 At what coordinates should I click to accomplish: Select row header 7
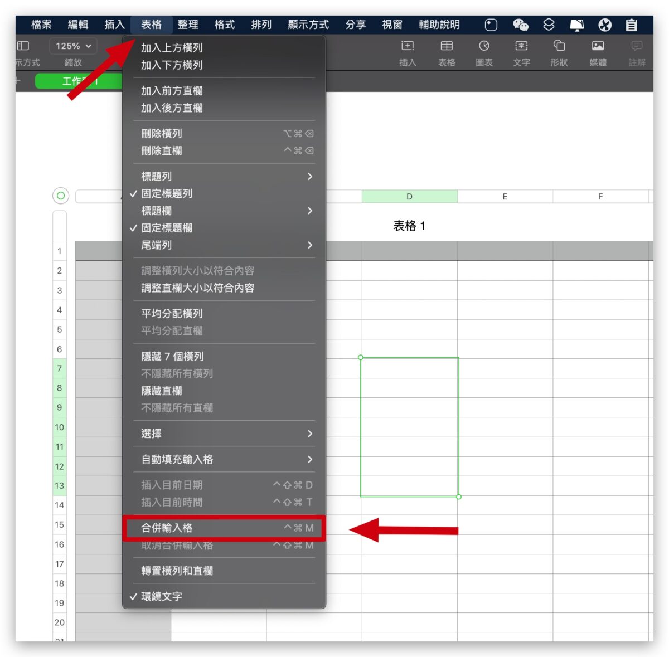(60, 368)
